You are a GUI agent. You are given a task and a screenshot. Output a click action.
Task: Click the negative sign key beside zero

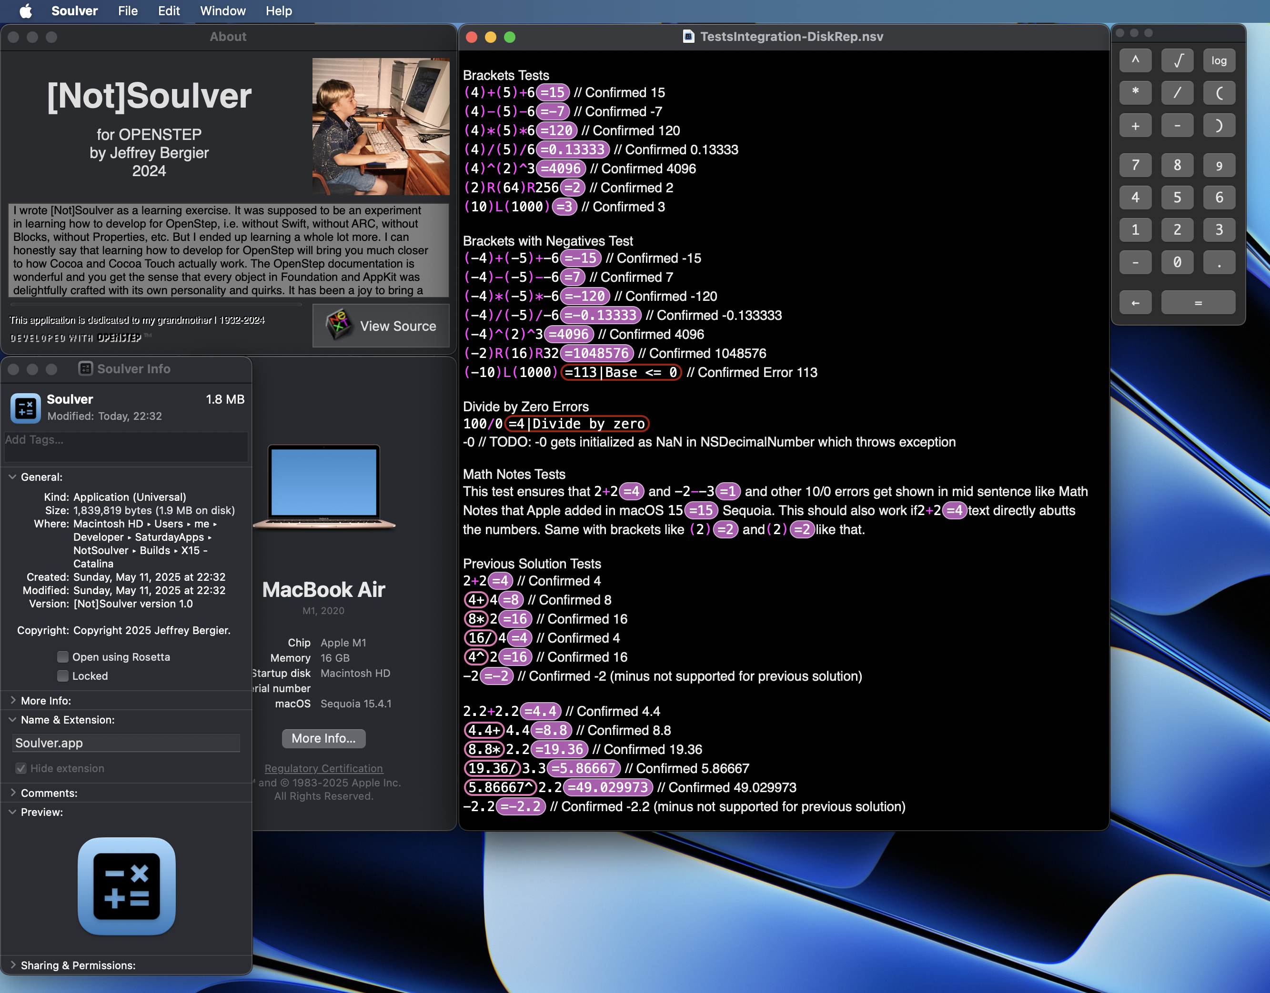1135,262
